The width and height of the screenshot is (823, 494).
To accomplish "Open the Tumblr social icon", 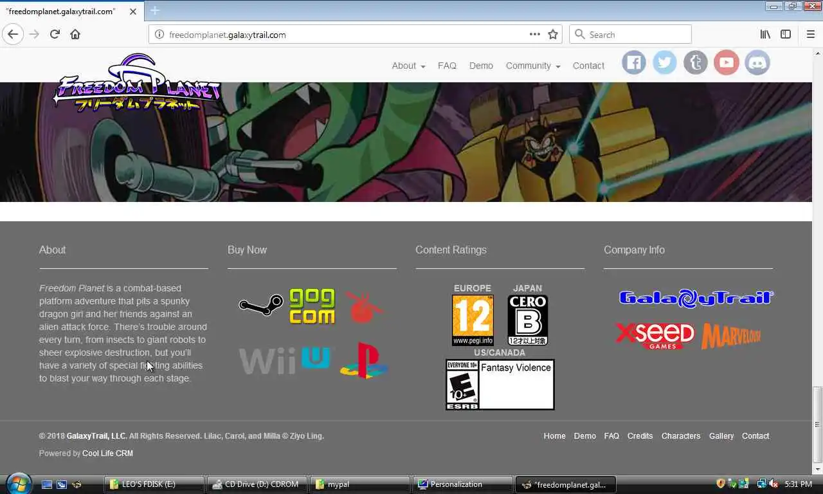I will 695,62.
